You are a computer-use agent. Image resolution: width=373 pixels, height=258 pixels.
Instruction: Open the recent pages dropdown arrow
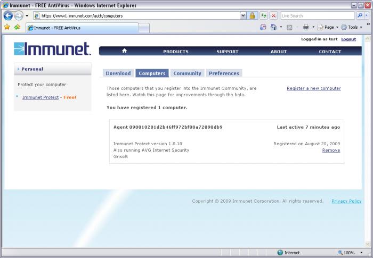27,16
